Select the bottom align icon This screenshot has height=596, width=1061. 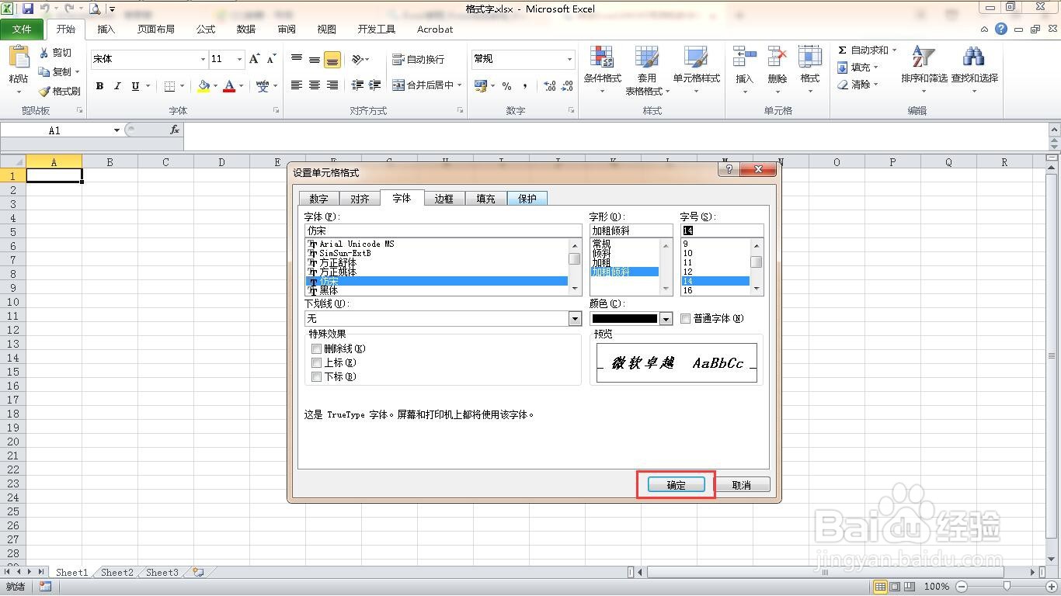[x=332, y=60]
